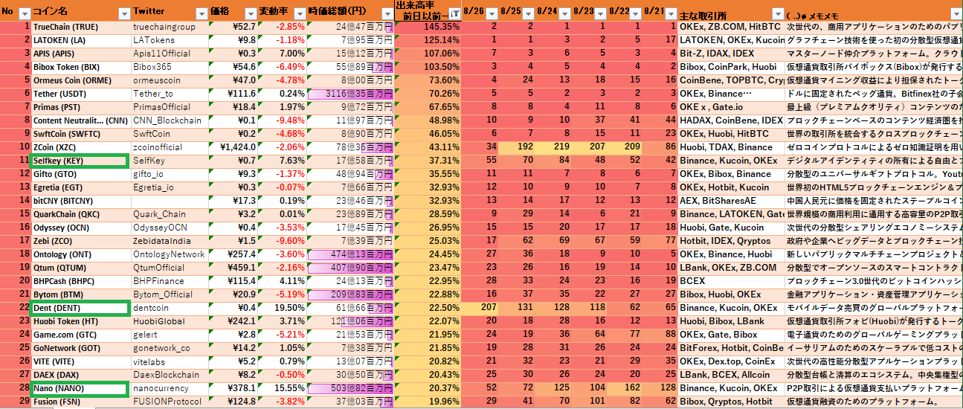Open the 8/23 column filter dropdown
This screenshot has height=409, width=963.
tap(601, 13)
